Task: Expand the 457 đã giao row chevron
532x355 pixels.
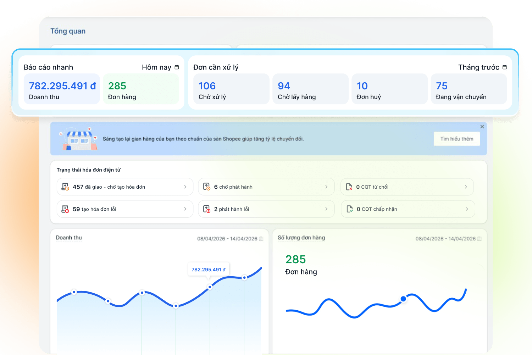Action: [185, 187]
